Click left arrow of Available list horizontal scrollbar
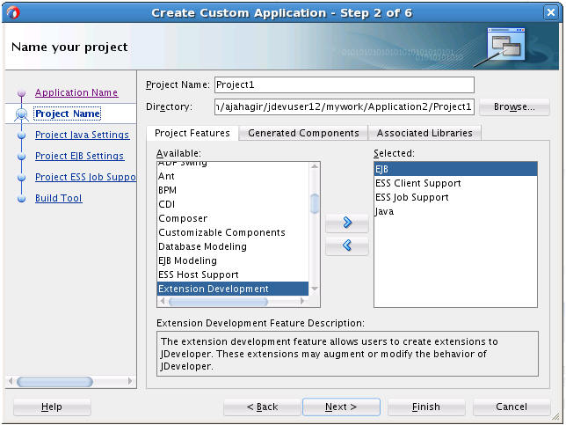The width and height of the screenshot is (566, 425). (163, 301)
